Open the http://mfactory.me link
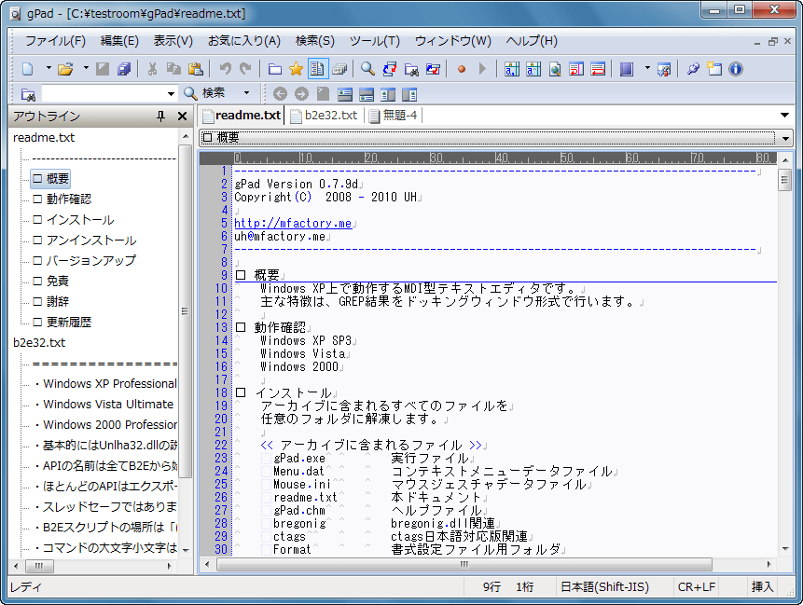803x605 pixels. tap(293, 223)
